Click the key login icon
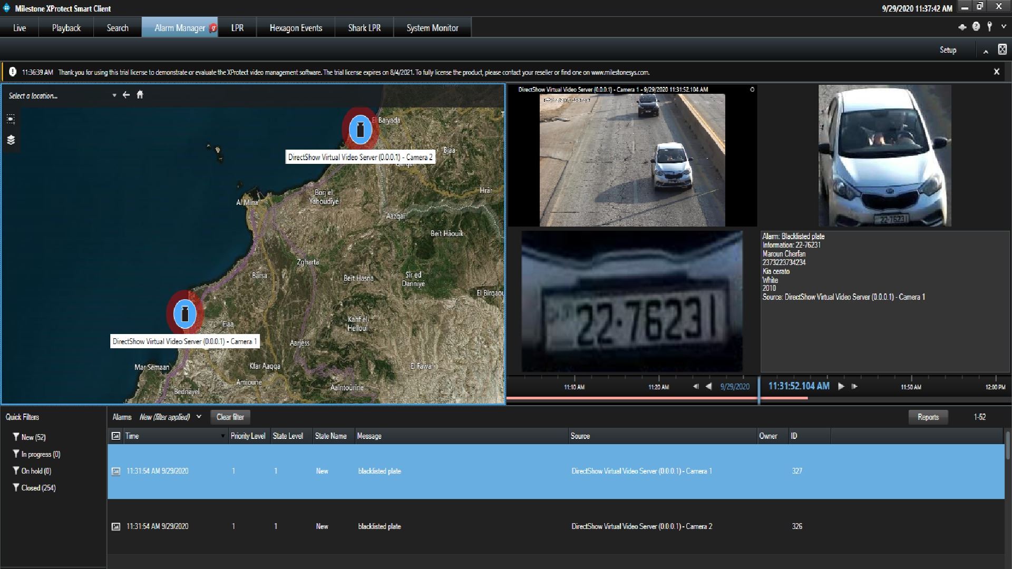The height and width of the screenshot is (569, 1012). [x=989, y=27]
